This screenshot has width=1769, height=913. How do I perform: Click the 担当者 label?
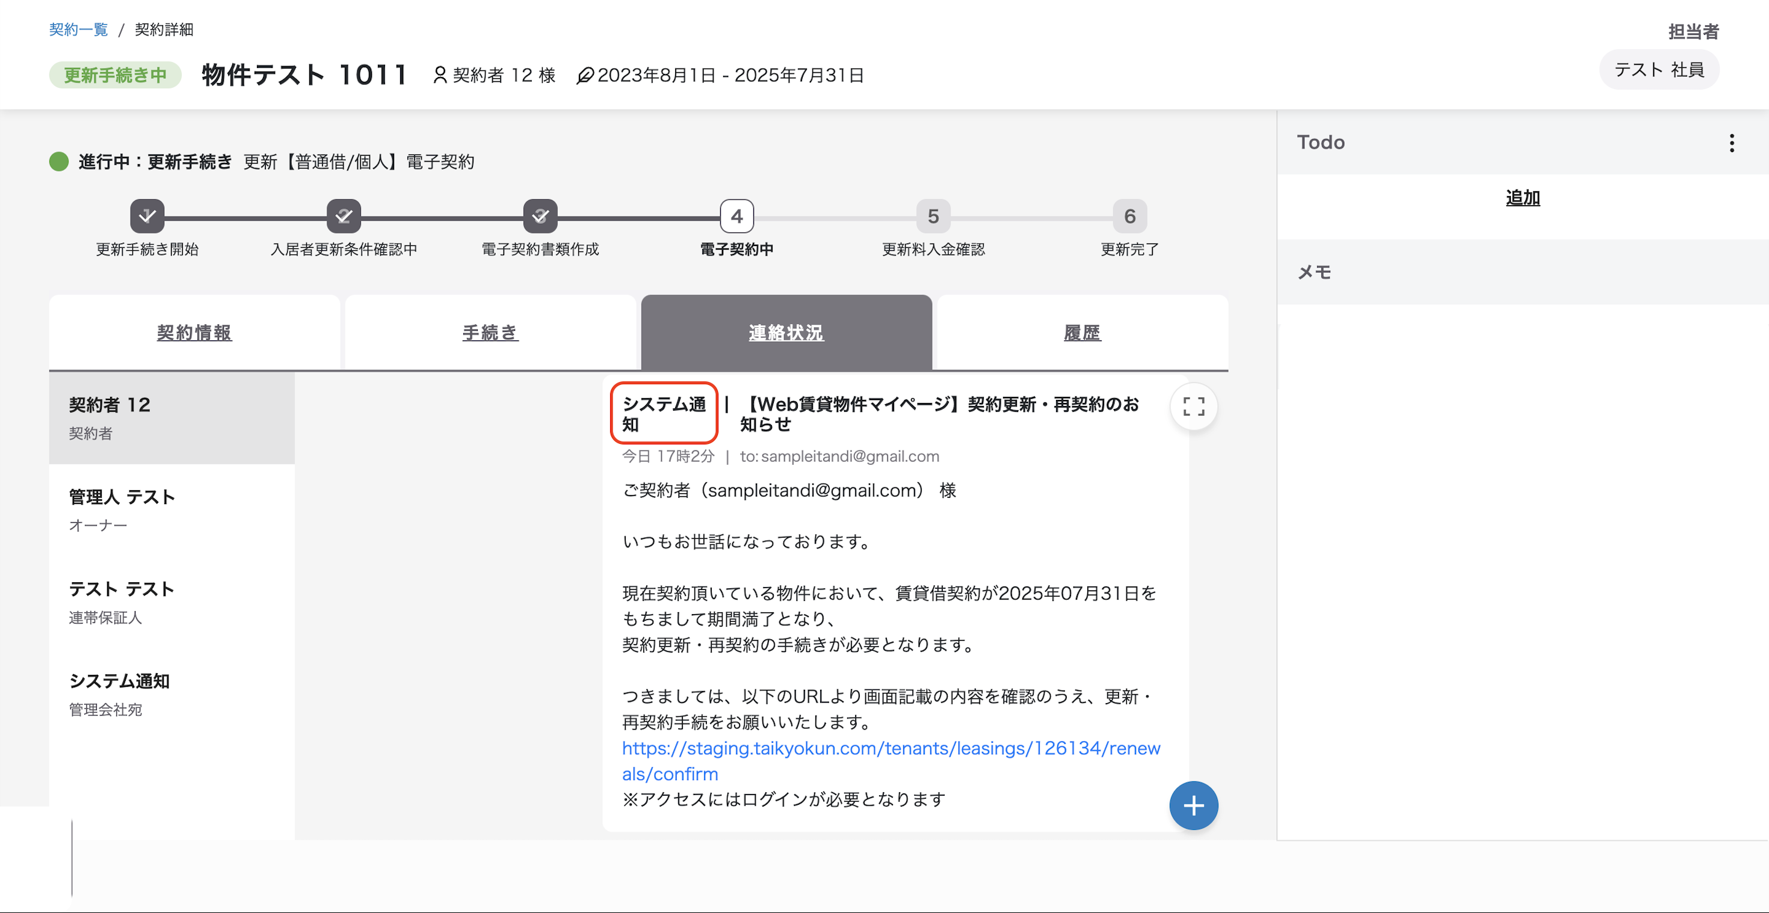(x=1693, y=32)
